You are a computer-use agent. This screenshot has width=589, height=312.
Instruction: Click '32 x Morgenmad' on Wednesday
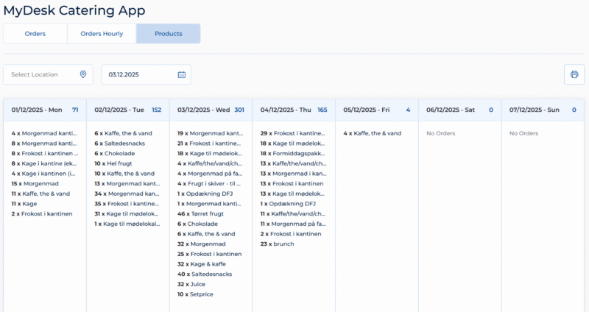click(x=201, y=244)
